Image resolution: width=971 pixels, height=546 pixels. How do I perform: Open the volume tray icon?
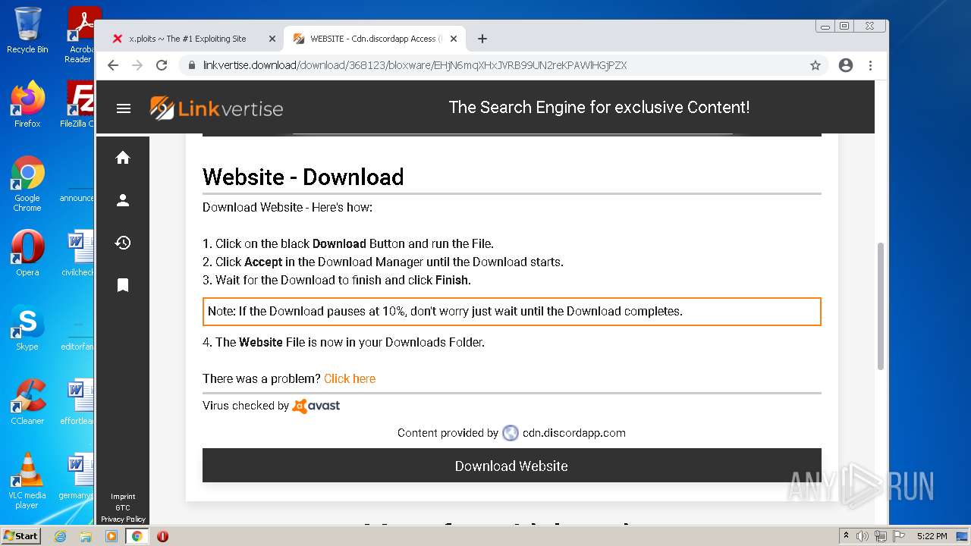(x=863, y=536)
